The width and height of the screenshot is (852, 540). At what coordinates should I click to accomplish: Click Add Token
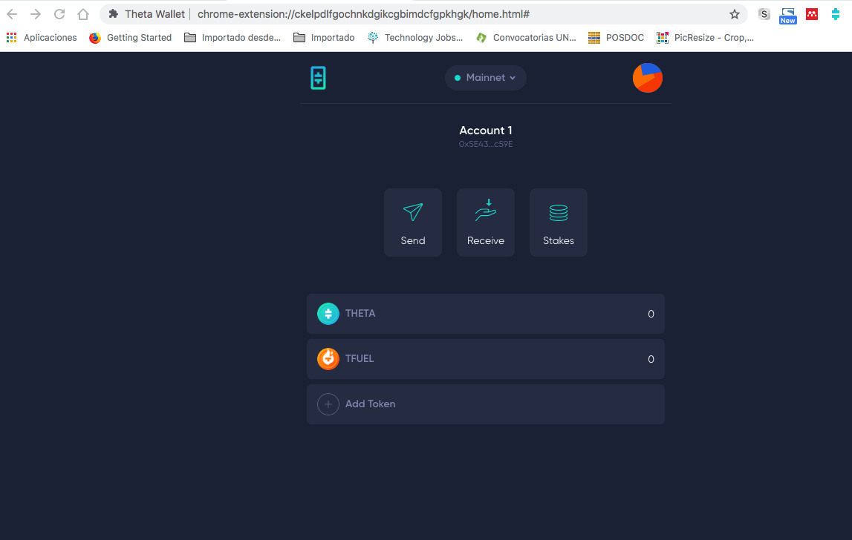[x=370, y=404]
